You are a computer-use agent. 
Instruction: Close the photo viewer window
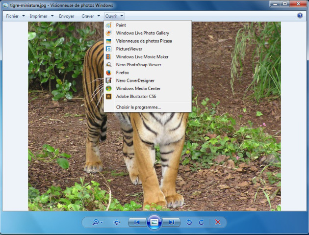tap(298, 4)
